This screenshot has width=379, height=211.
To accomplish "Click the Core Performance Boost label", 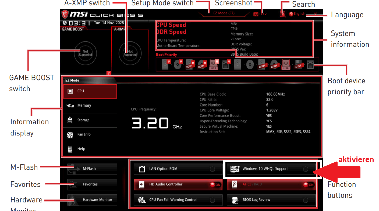I will 220,116.
